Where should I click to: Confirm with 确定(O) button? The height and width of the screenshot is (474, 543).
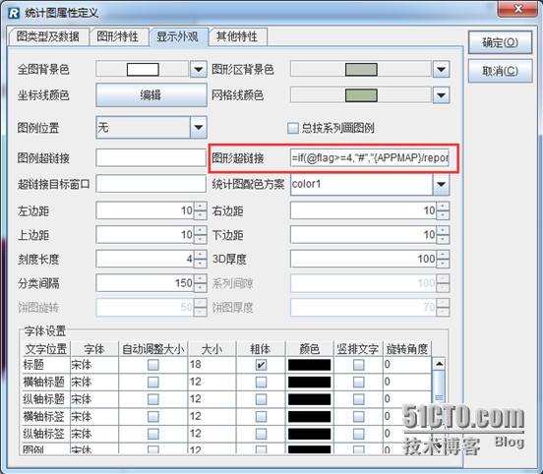click(500, 42)
